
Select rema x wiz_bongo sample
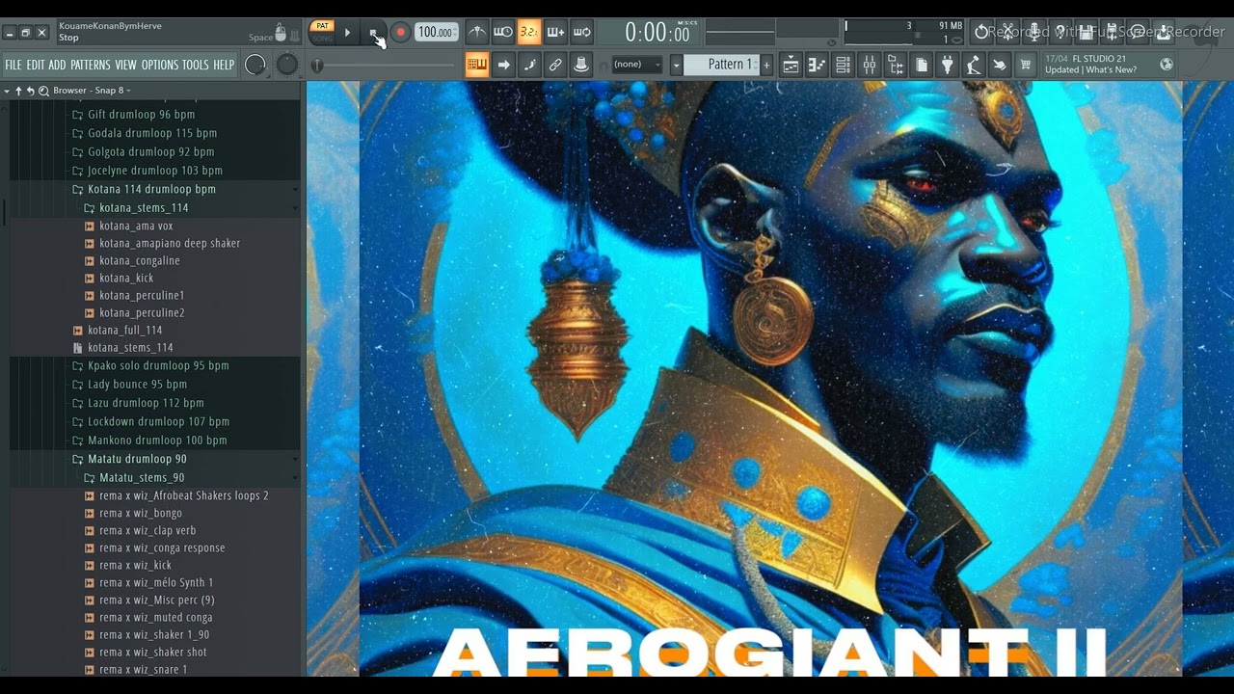(140, 513)
